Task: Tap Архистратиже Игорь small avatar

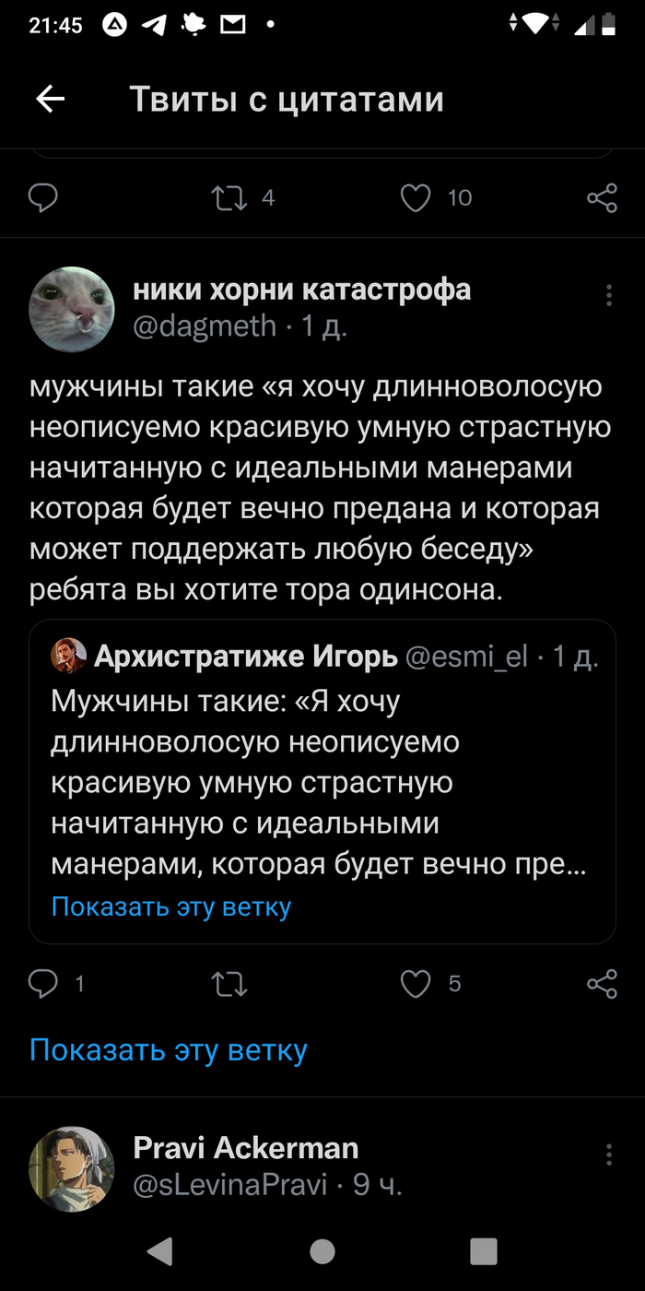Action: [69, 657]
